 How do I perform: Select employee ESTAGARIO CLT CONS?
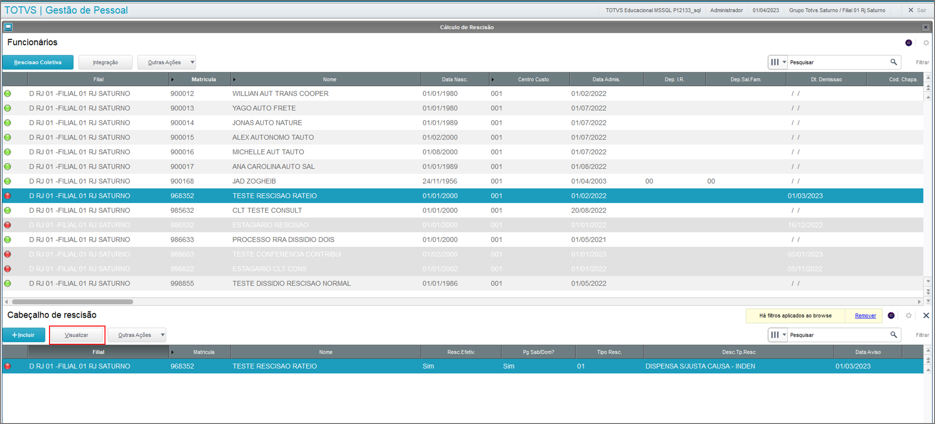(x=463, y=269)
